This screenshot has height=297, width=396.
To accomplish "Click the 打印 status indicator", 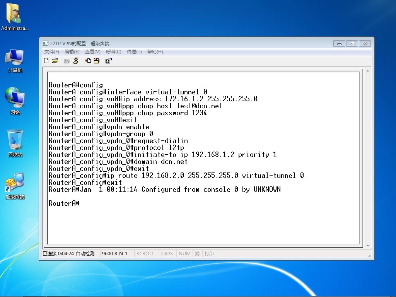I will (209, 254).
